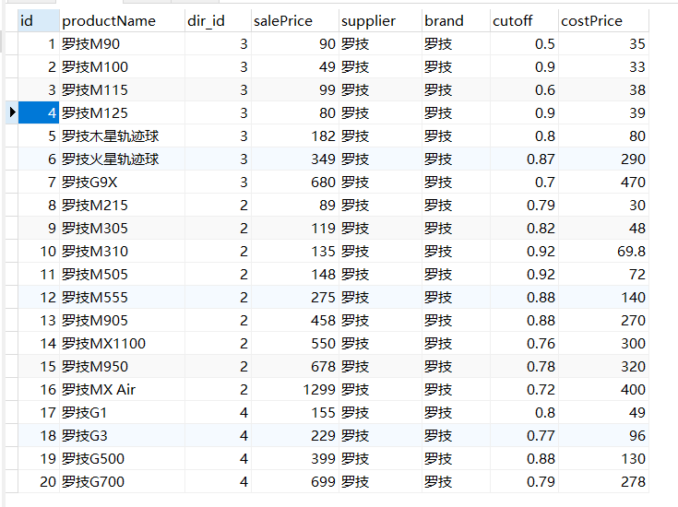Select id cell 20

tap(39, 482)
